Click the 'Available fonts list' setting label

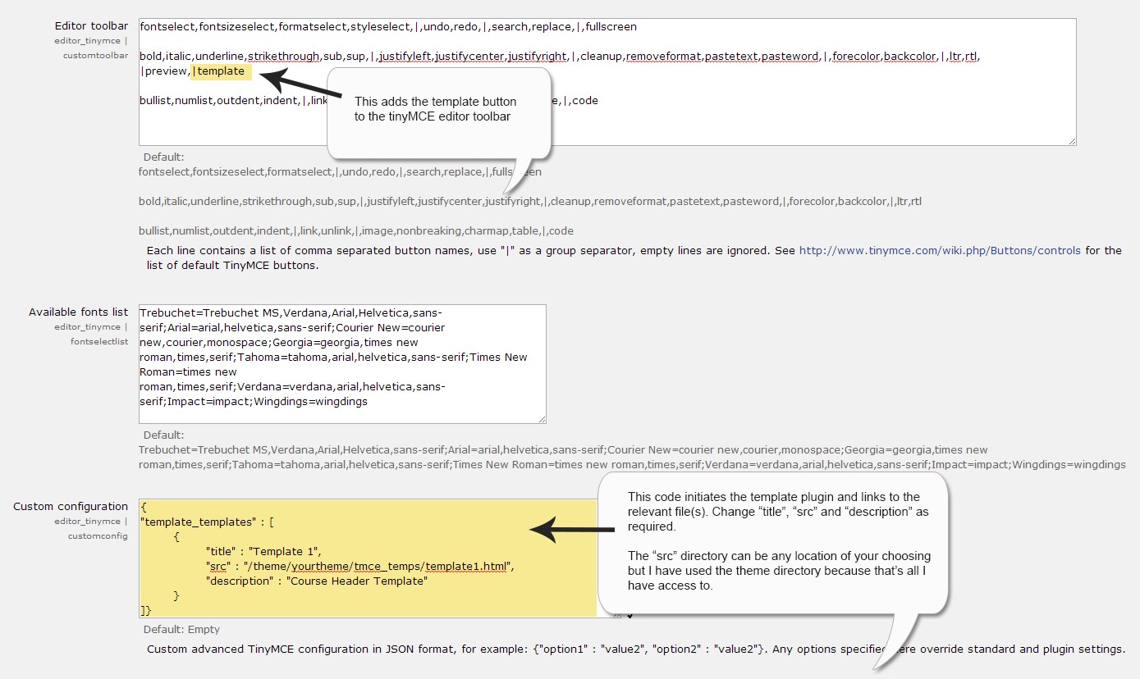[x=79, y=312]
